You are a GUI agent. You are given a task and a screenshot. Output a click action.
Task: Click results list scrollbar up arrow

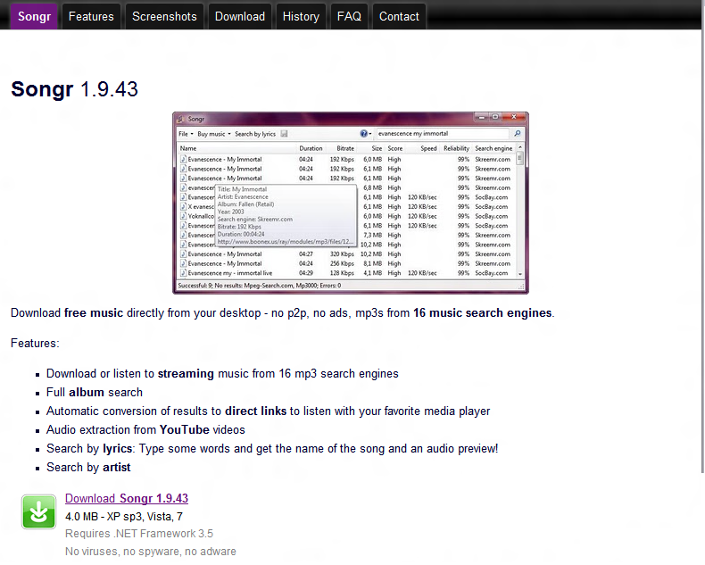point(520,147)
